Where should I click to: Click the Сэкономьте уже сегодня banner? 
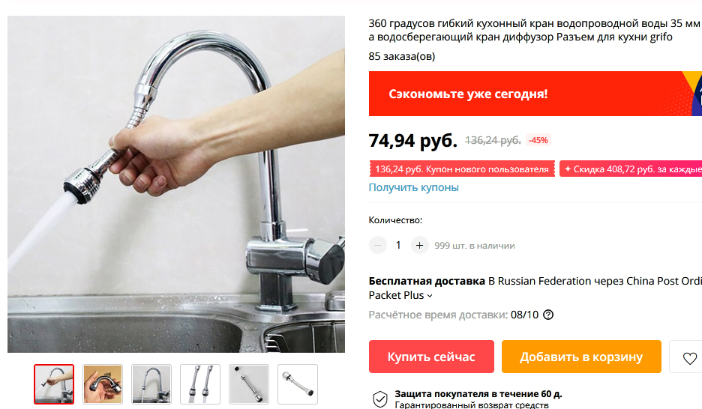pyautogui.click(x=535, y=94)
